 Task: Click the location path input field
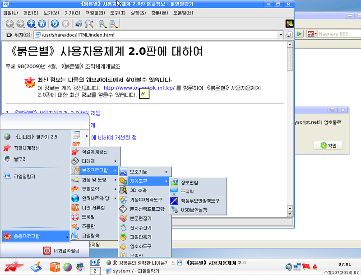pos(156,35)
